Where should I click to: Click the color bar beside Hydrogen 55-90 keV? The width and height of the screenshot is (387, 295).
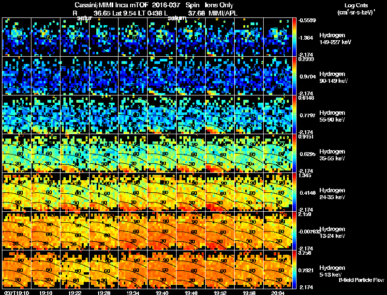coord(294,115)
